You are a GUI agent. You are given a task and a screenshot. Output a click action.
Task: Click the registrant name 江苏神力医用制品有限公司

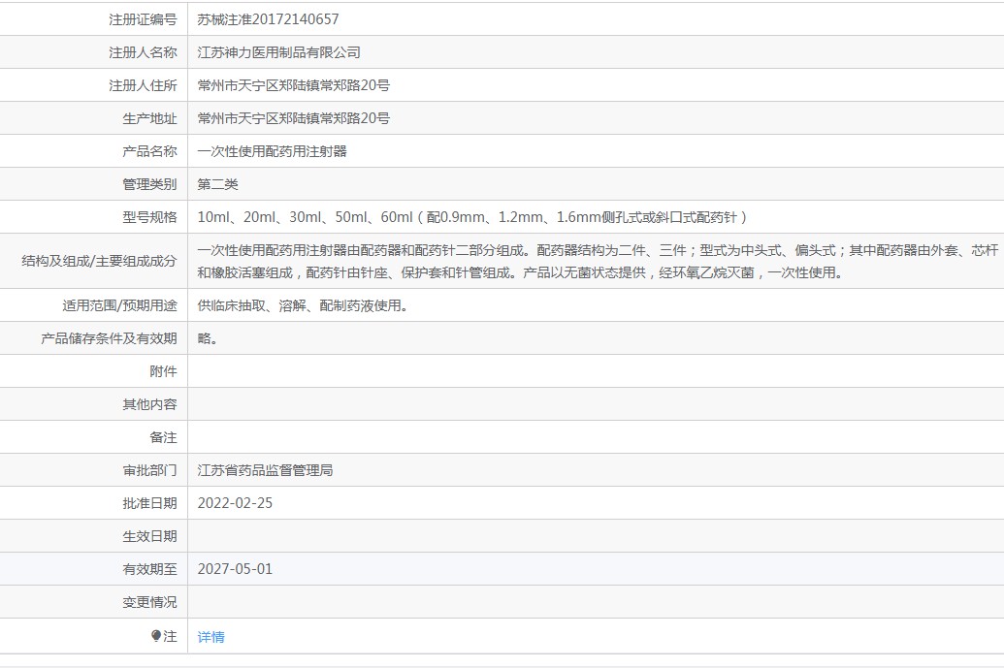(278, 52)
